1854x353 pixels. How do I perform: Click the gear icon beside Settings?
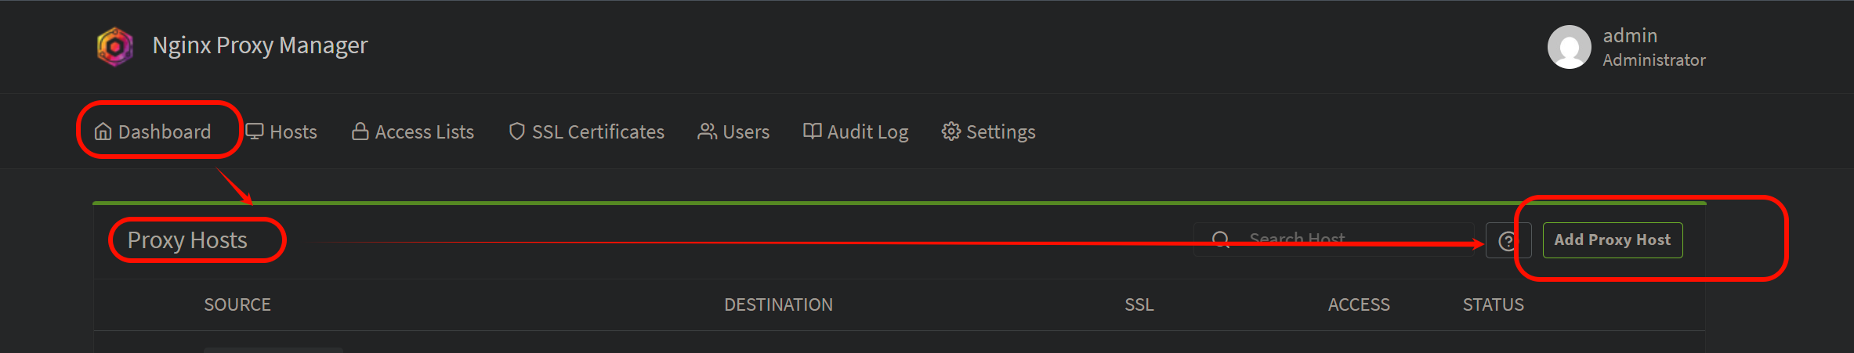point(951,131)
